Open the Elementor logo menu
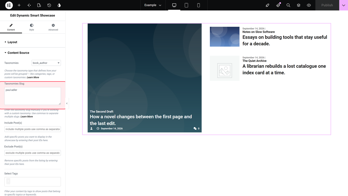 click(x=9, y=5)
